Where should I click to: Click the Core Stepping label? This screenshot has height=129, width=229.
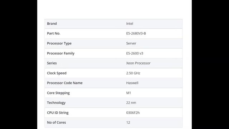point(58,93)
